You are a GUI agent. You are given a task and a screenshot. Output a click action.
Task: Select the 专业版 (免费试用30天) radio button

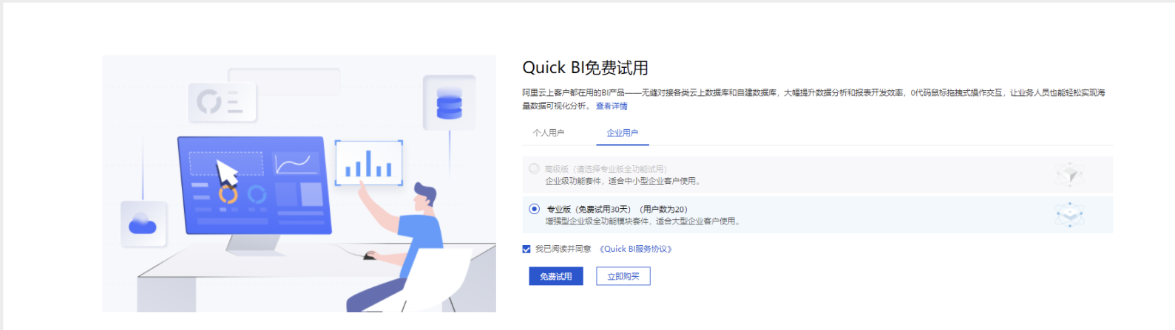point(534,209)
